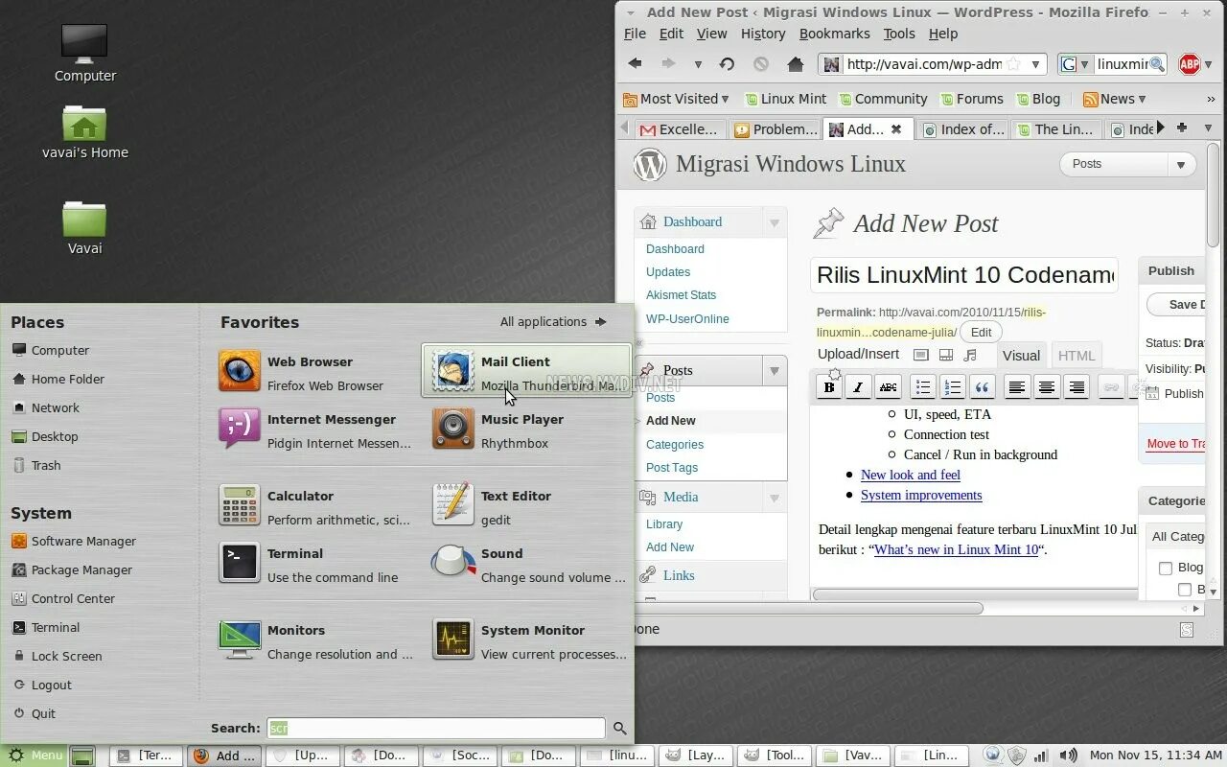Expand the Dashboard menu arrow
The width and height of the screenshot is (1227, 767).
(774, 222)
